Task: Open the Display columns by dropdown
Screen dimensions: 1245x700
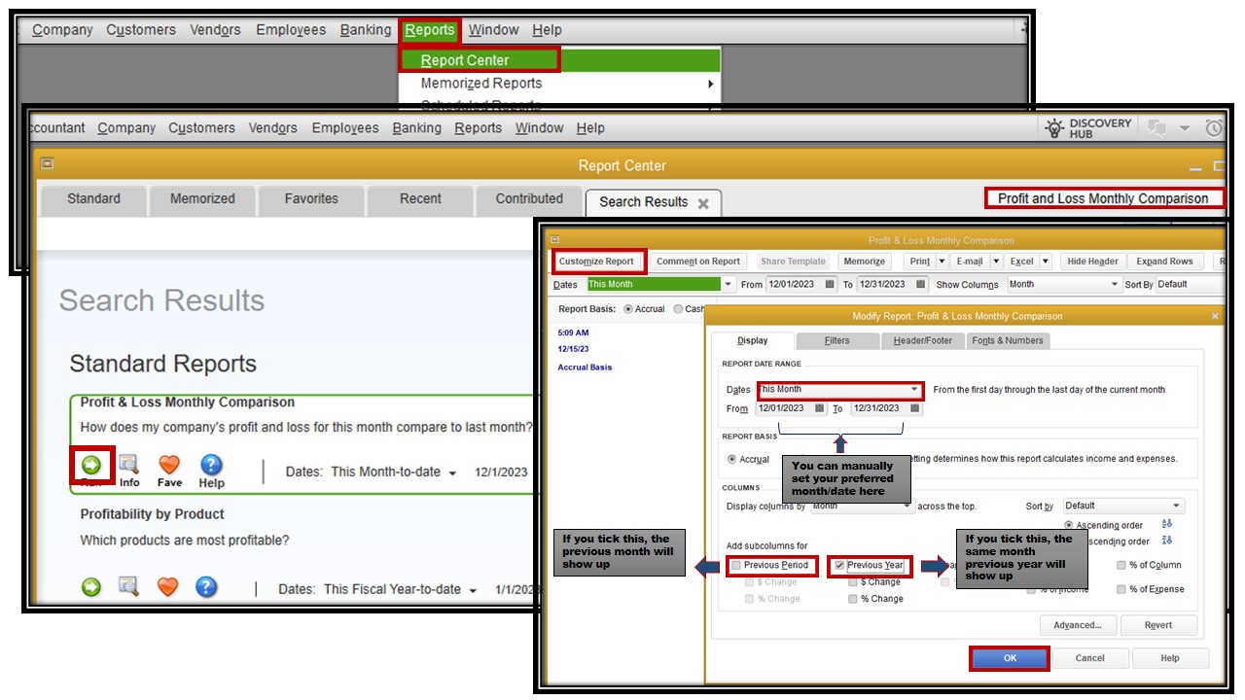Action: pos(907,506)
